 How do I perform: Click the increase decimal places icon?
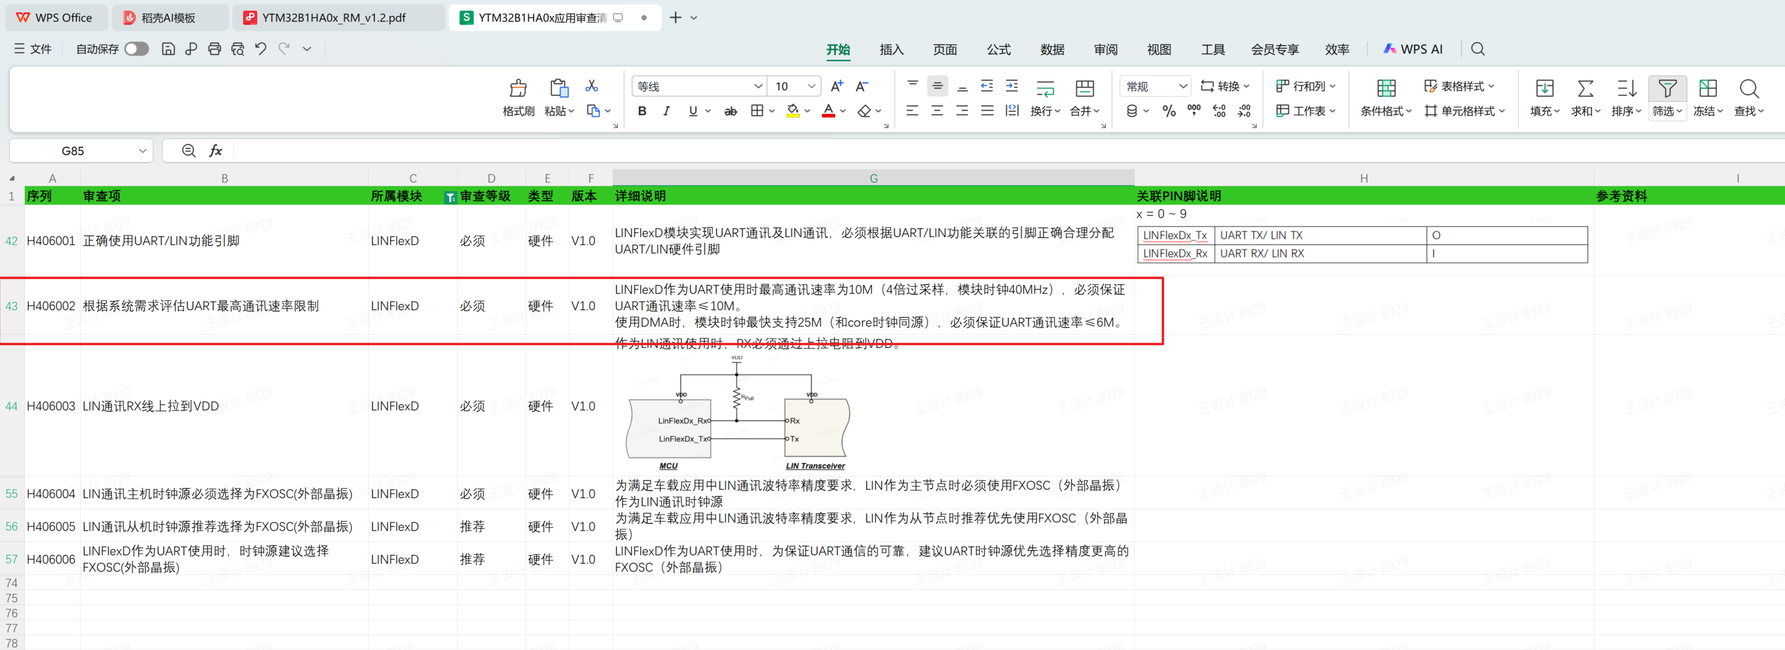coord(1220,110)
